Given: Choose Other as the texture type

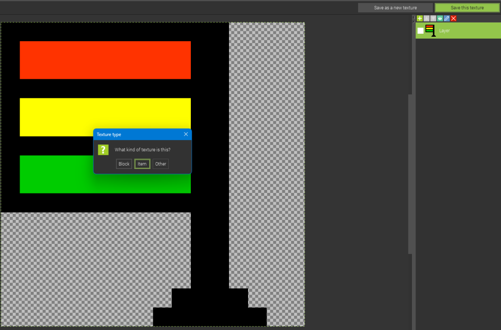Looking at the screenshot, I should (160, 164).
